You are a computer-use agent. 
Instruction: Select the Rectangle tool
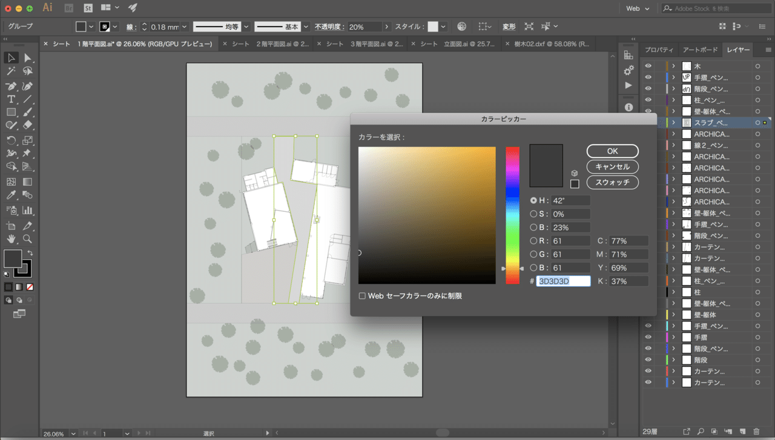(11, 111)
